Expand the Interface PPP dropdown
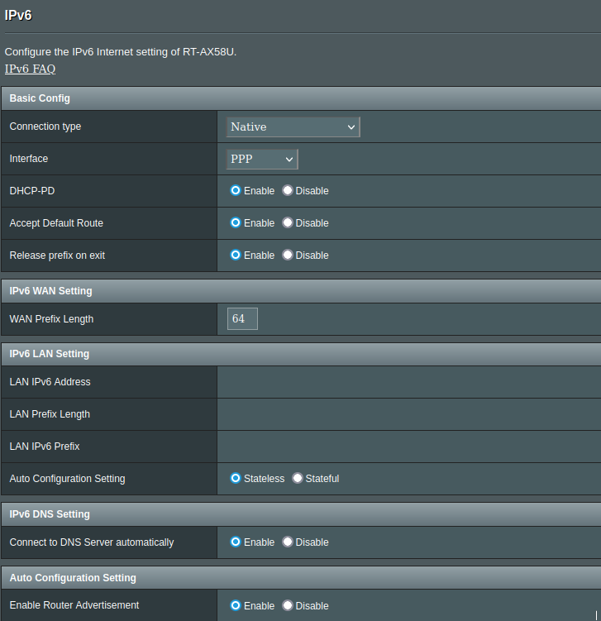Viewport: 601px width, 621px height. click(x=262, y=159)
